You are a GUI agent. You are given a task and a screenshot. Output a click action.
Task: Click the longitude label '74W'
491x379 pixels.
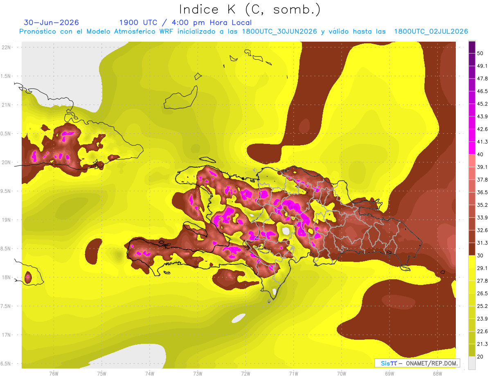pyautogui.click(x=149, y=373)
